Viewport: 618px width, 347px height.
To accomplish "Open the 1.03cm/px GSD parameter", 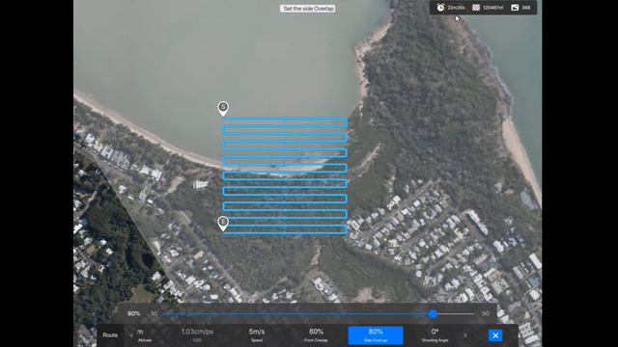I will pos(197,335).
